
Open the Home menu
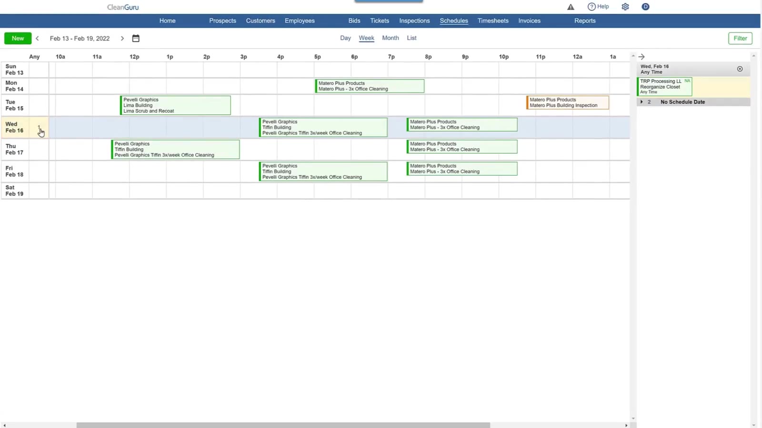167,21
